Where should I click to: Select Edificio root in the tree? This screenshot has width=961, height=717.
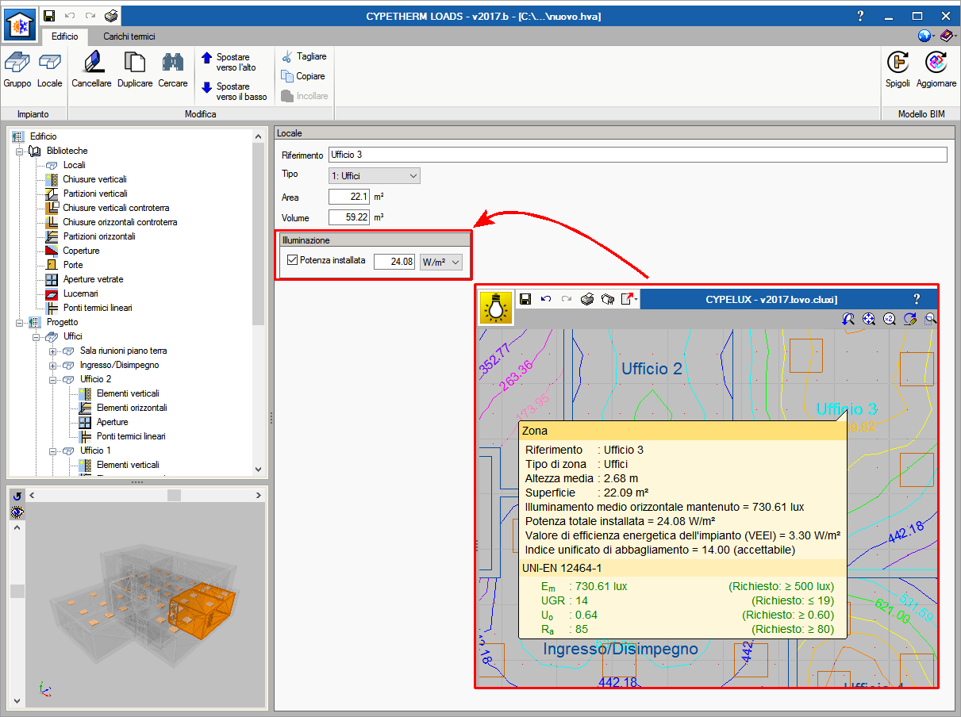[43, 136]
